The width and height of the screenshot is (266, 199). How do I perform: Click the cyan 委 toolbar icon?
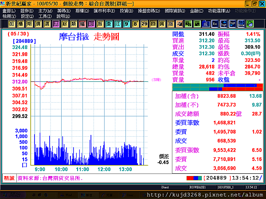pos(109,24)
